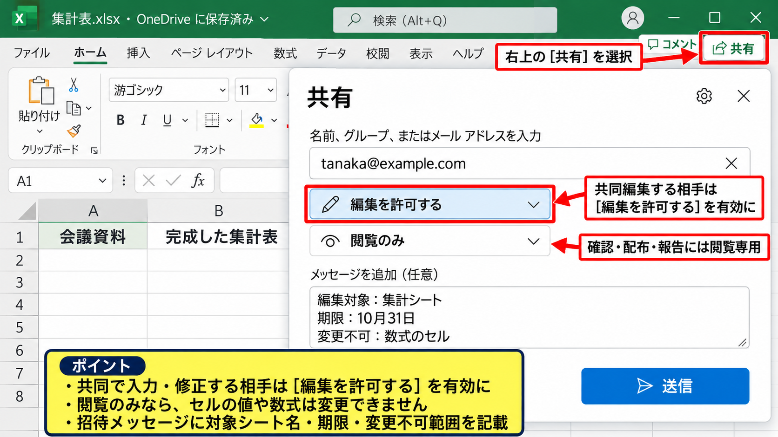Screen dimensions: 778x437
Task: Click the 送信 send button
Action: tap(665, 386)
